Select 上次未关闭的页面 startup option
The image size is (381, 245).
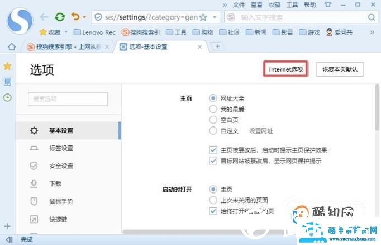coord(213,200)
